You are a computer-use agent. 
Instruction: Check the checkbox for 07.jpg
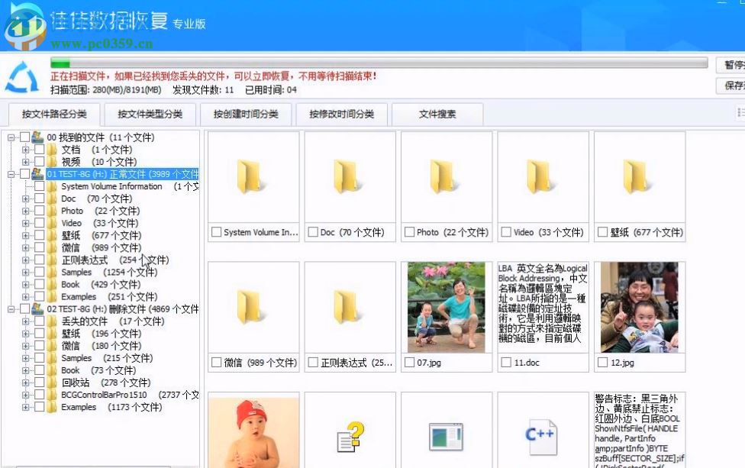pos(408,363)
